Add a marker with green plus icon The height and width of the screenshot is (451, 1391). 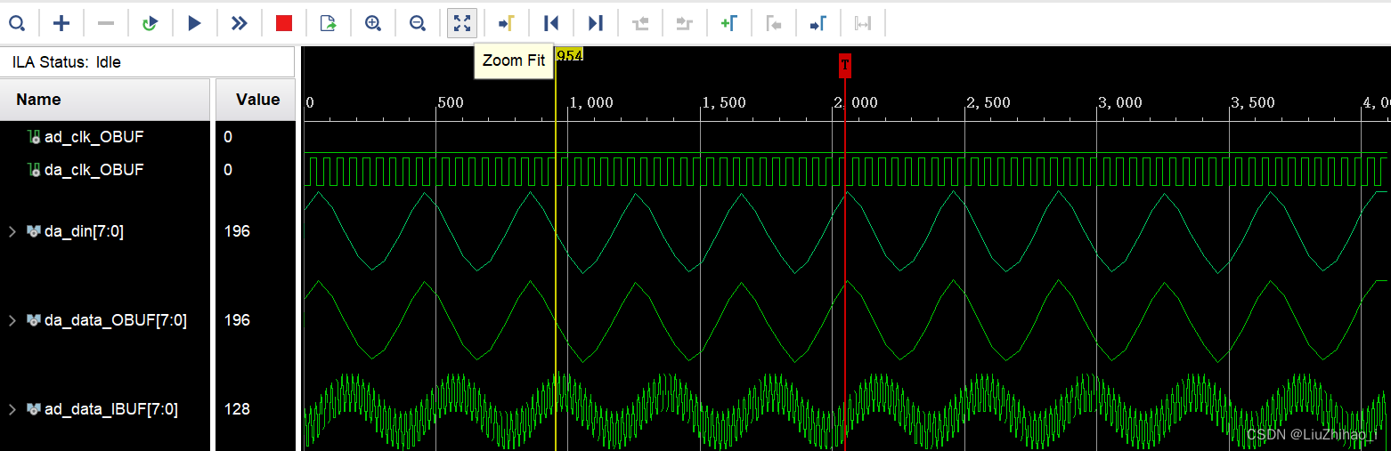[x=728, y=23]
